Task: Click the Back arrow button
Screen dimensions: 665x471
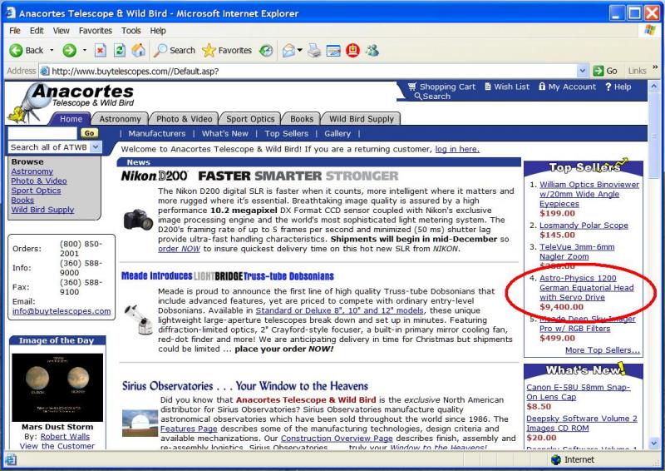Action: coord(26,51)
